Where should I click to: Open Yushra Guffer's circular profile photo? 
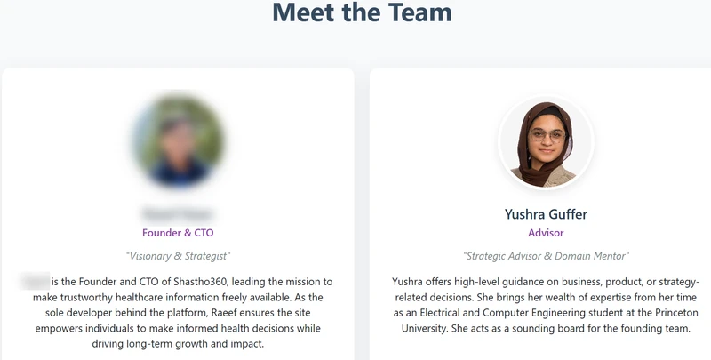pos(546,143)
